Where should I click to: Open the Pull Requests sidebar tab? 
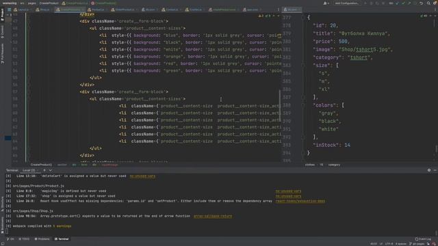pos(2,54)
